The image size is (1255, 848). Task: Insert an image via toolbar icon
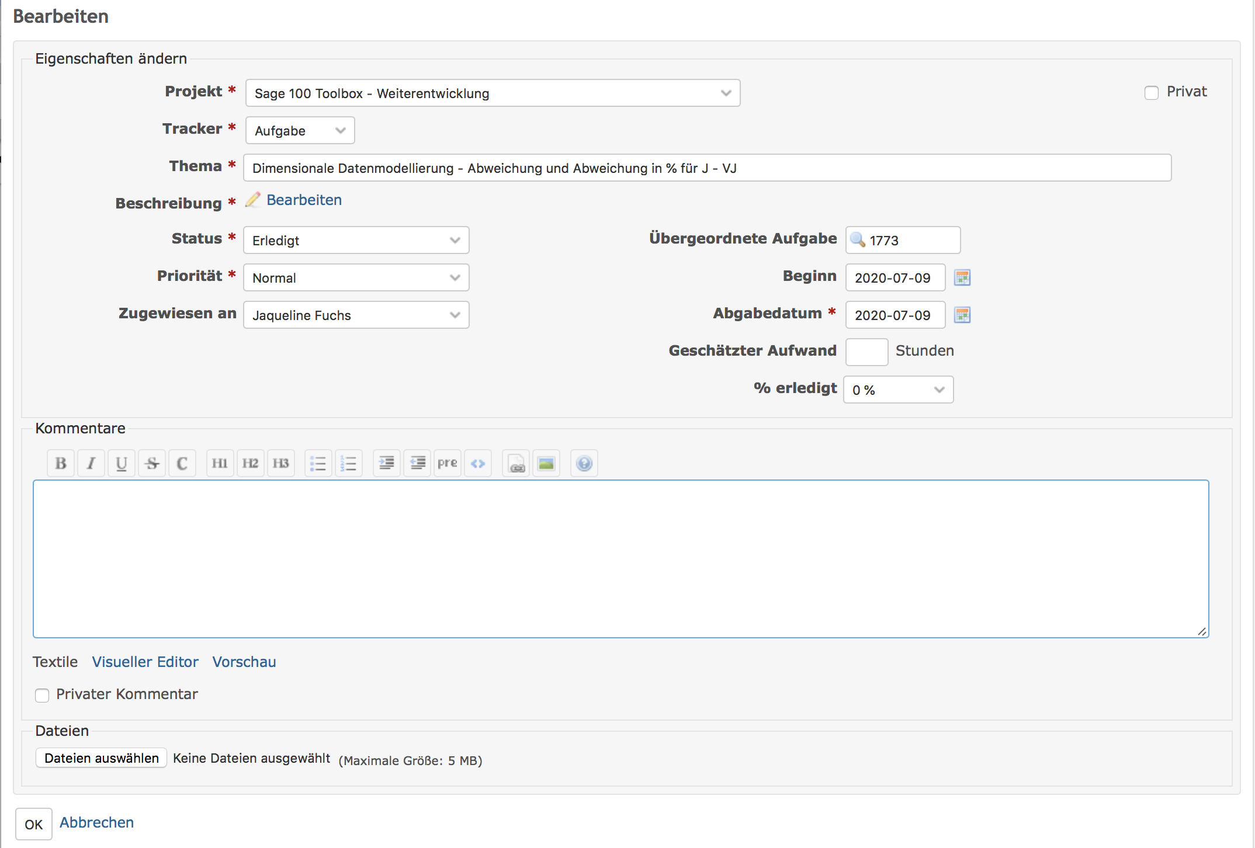[546, 463]
